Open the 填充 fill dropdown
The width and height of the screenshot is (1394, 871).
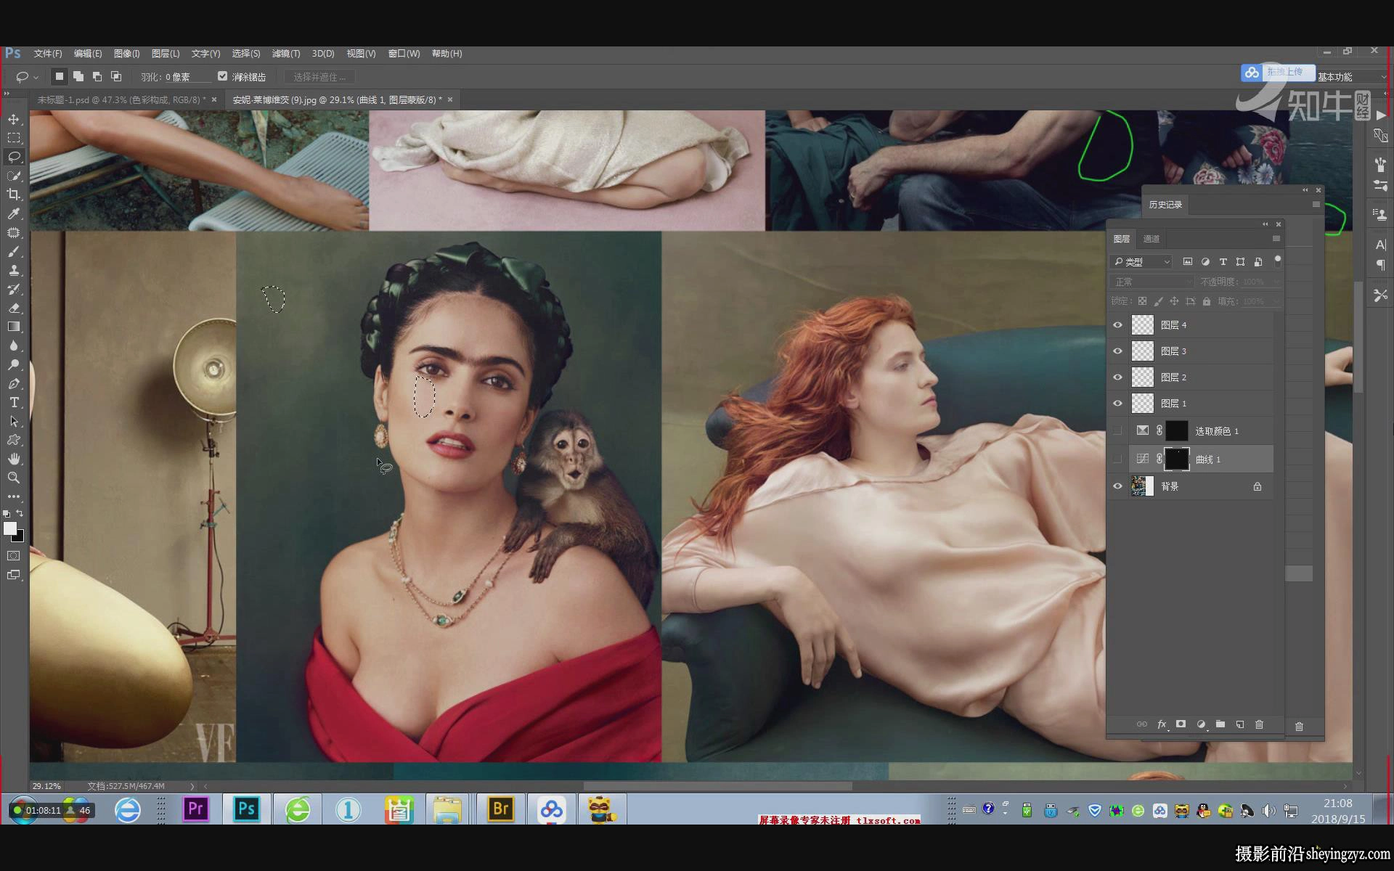point(1276,301)
